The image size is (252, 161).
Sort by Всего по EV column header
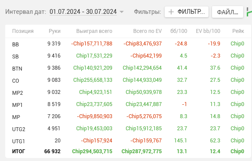click(x=147, y=31)
